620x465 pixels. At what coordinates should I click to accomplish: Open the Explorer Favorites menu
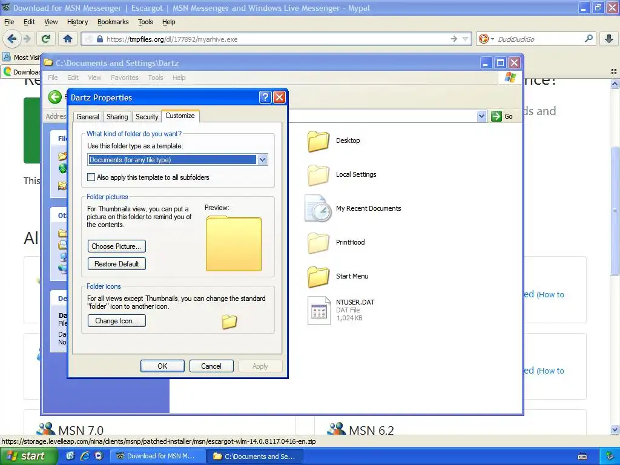coord(125,77)
